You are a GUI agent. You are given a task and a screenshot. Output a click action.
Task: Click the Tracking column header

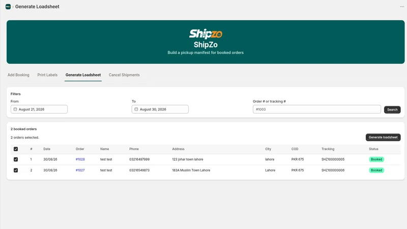click(x=328, y=149)
